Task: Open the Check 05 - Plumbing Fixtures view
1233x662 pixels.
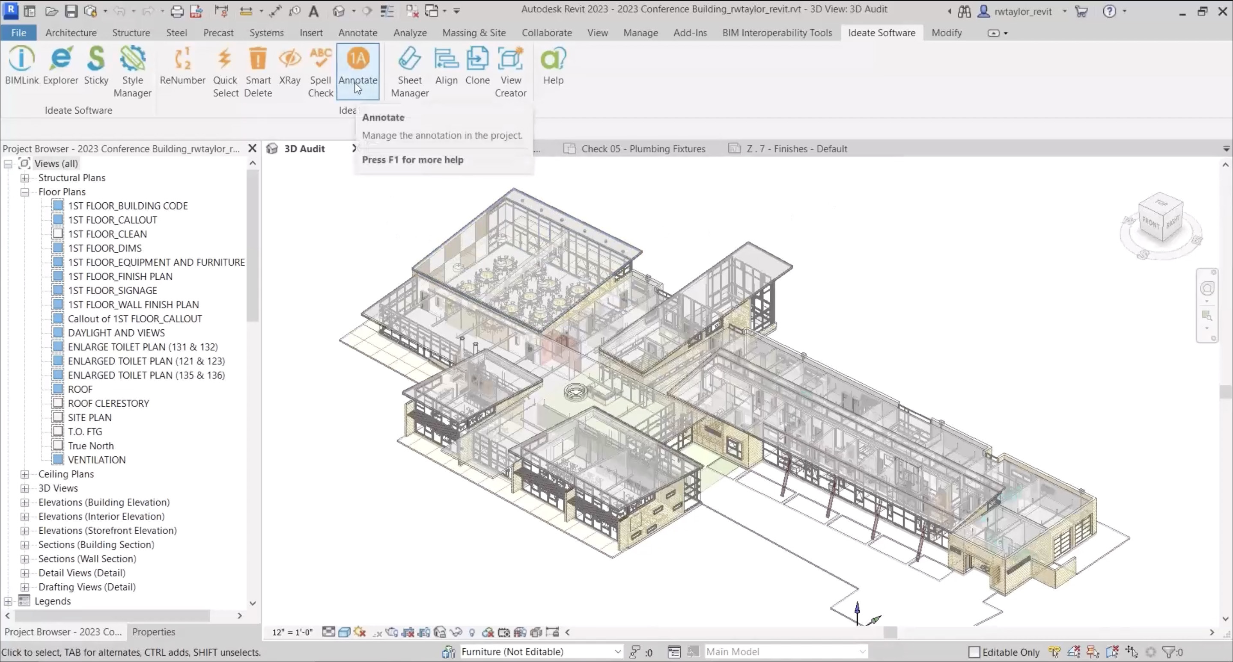Action: click(643, 149)
